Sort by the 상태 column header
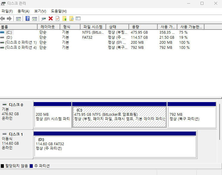222x175 pixels. pyautogui.click(x=117, y=27)
